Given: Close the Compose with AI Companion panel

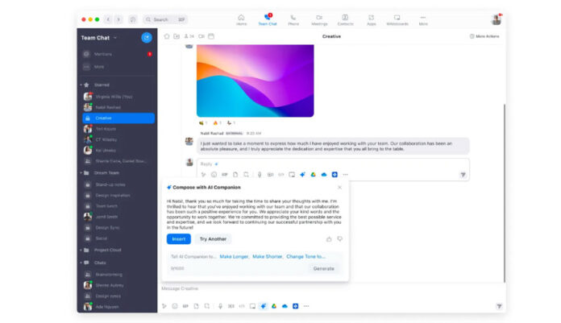Looking at the screenshot, I should point(339,187).
